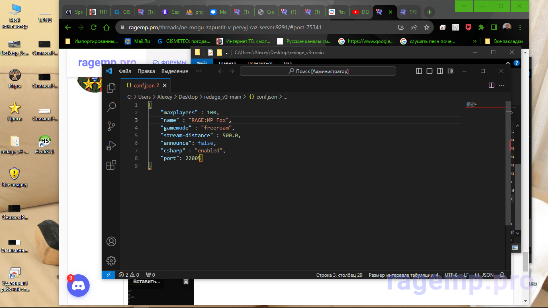Screen dimensions: 548x308
Task: Click the Accounts icon in the activity bar
Action: [x=111, y=241]
